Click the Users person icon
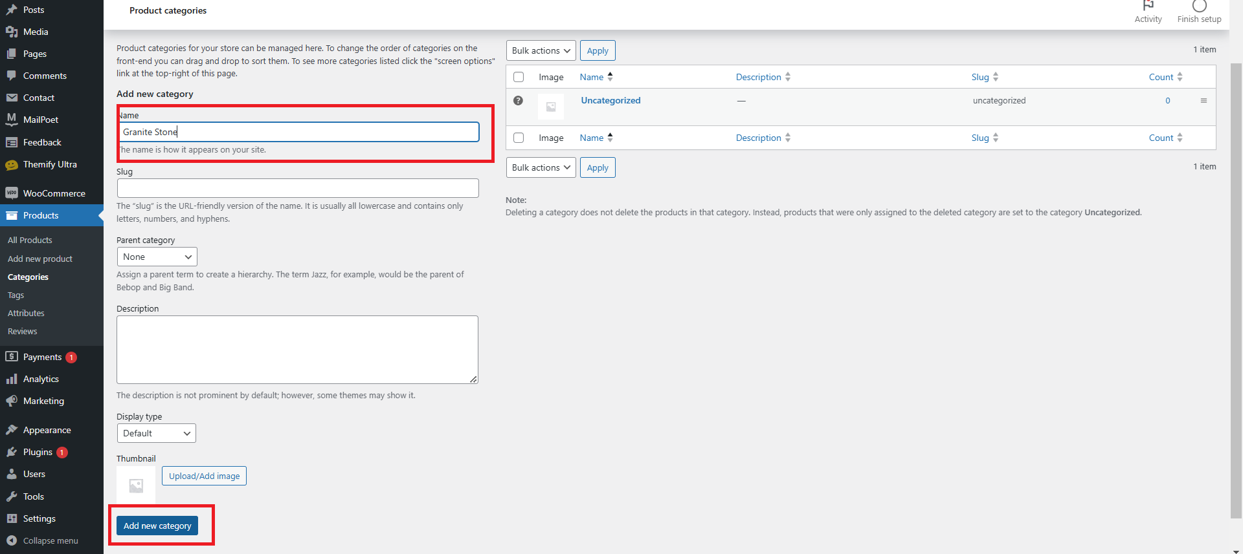1243x554 pixels. click(12, 474)
